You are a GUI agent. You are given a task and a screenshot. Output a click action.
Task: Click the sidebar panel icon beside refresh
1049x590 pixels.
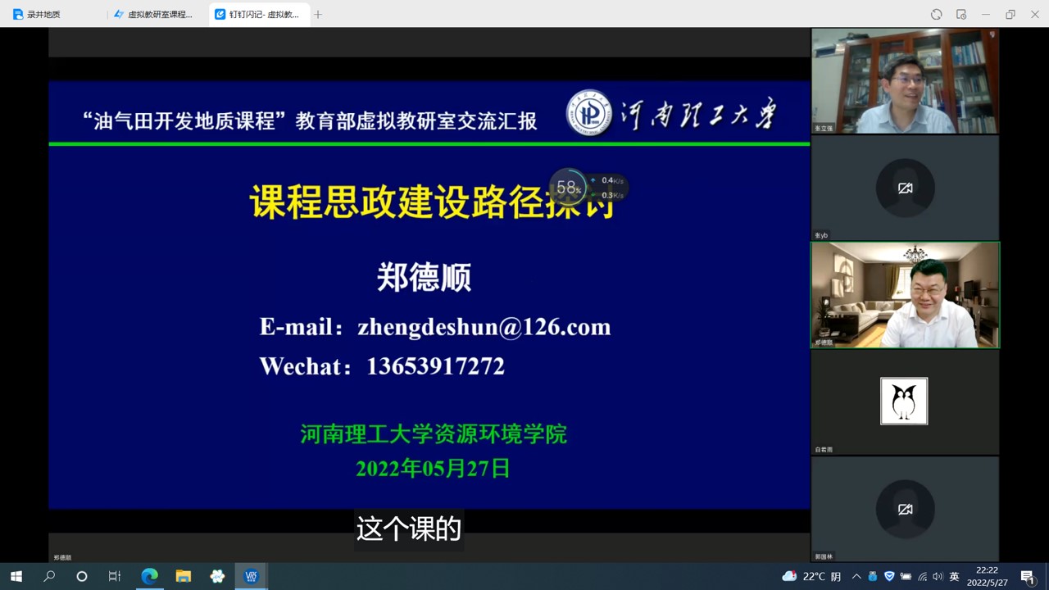(961, 15)
